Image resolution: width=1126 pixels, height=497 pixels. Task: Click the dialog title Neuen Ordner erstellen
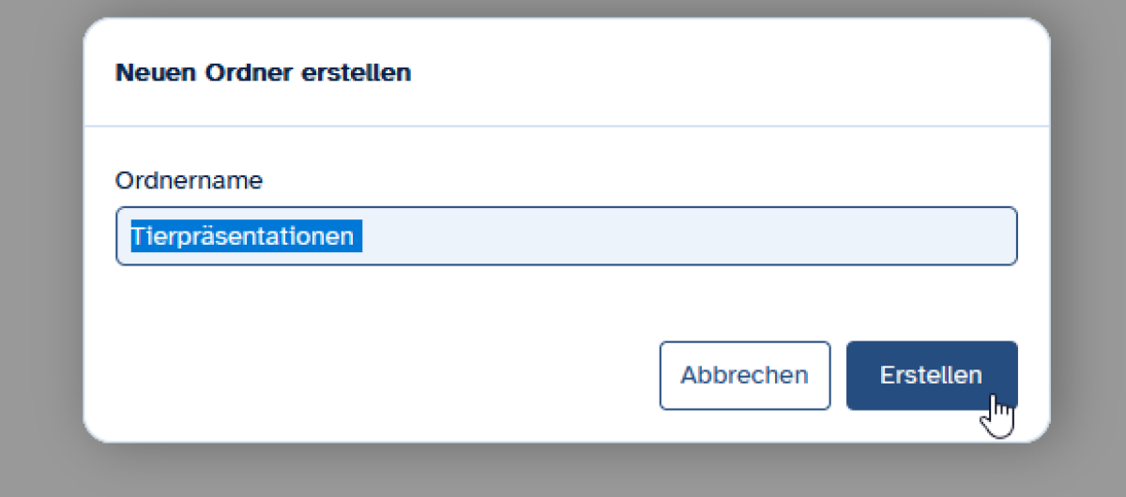point(263,72)
